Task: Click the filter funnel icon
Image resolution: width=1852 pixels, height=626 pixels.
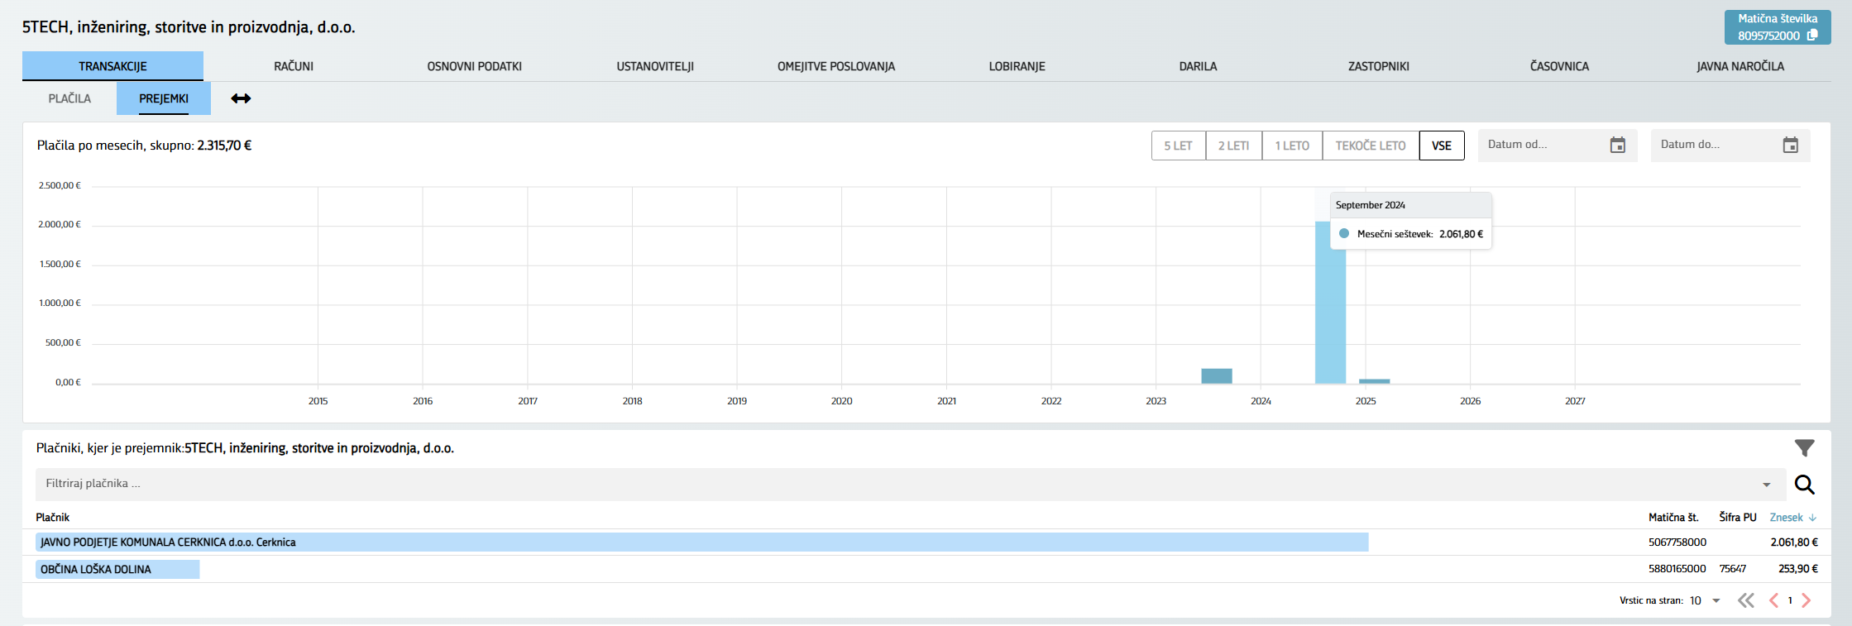Action: [x=1804, y=448]
